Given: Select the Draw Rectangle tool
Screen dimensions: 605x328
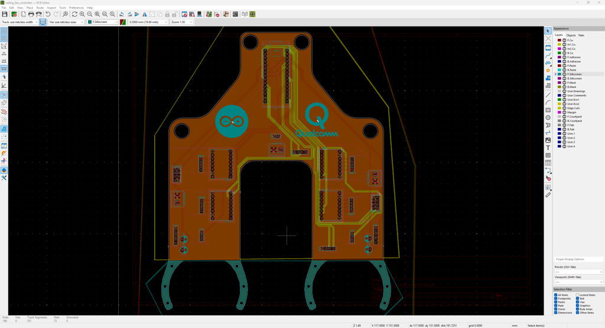Looking at the screenshot, I should [x=548, y=110].
